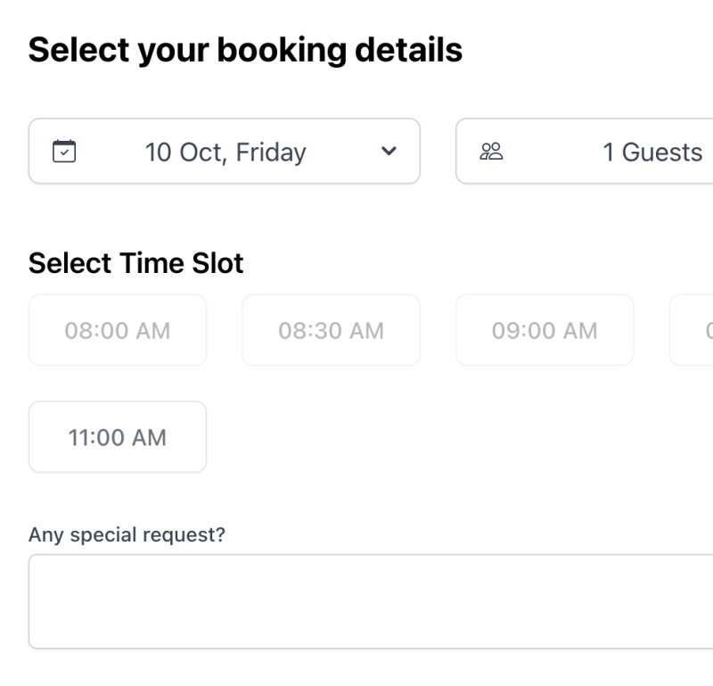Click the guests people icon
This screenshot has width=713, height=686.
coord(491,152)
